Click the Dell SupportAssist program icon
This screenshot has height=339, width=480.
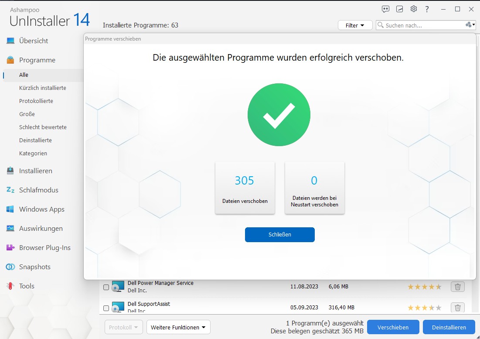(x=118, y=307)
